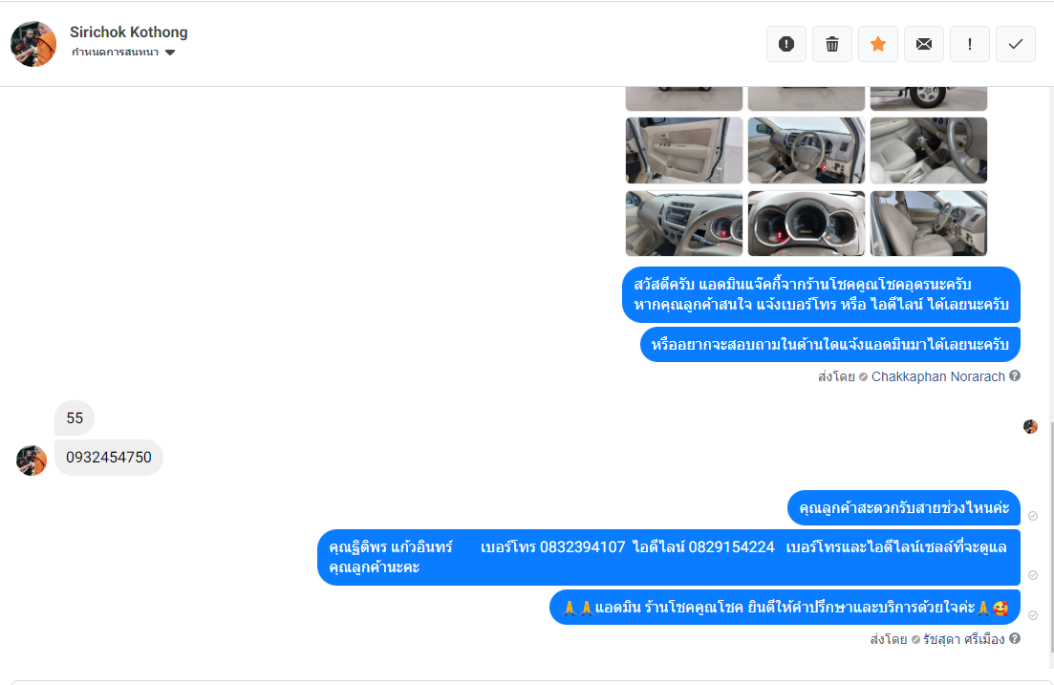Mark conversation as spam using exclamation circle icon
1054x685 pixels.
click(785, 44)
